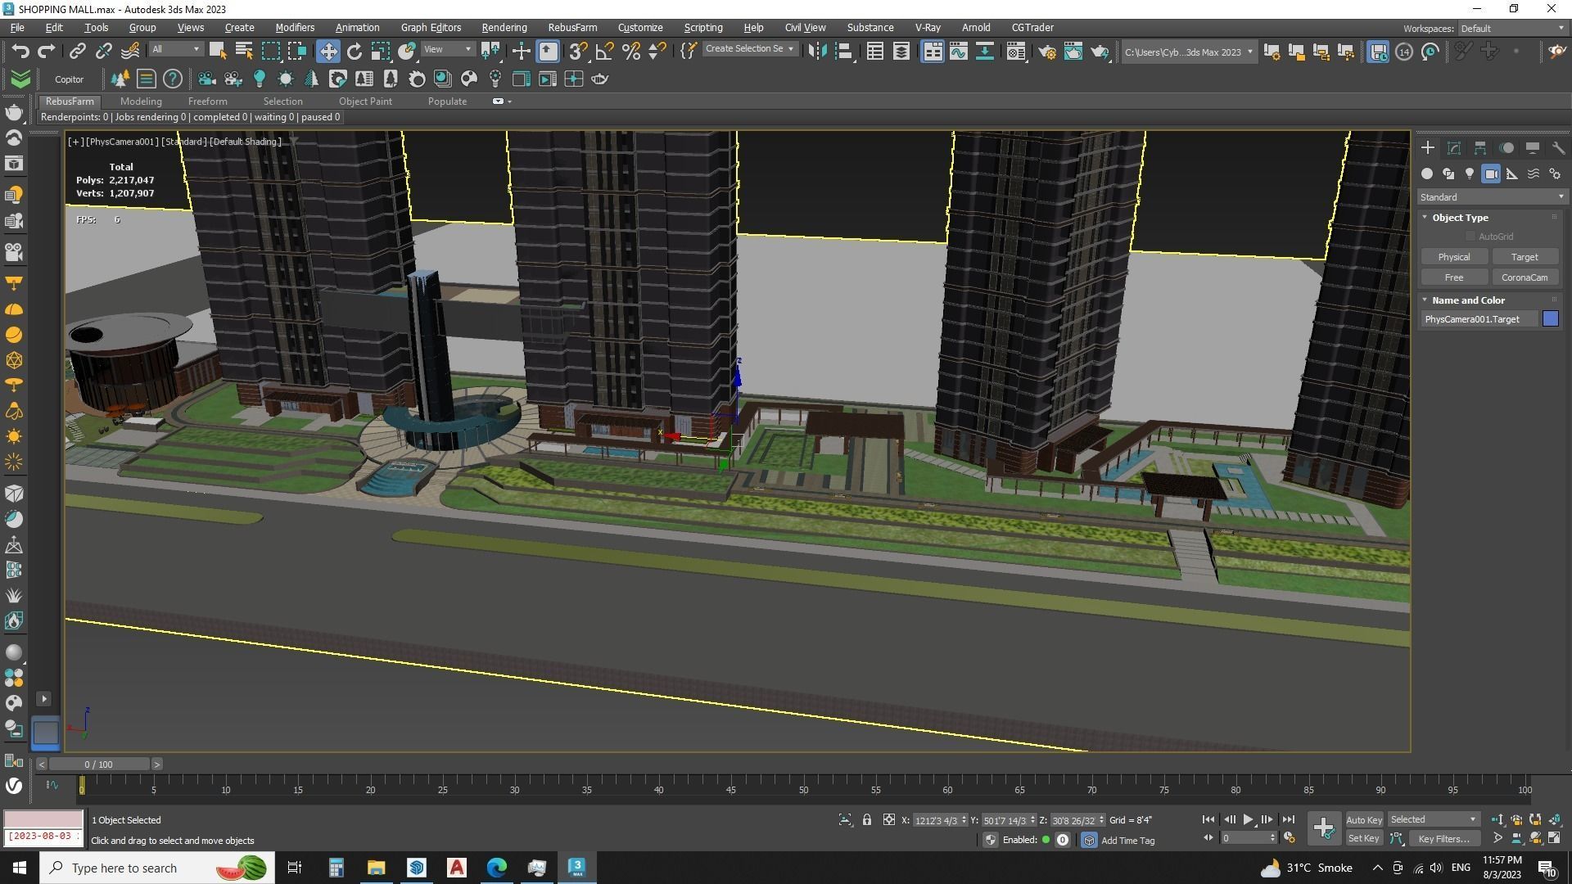Open the Display command panel tab
Screen dimensions: 1572x884
pos(1532,148)
